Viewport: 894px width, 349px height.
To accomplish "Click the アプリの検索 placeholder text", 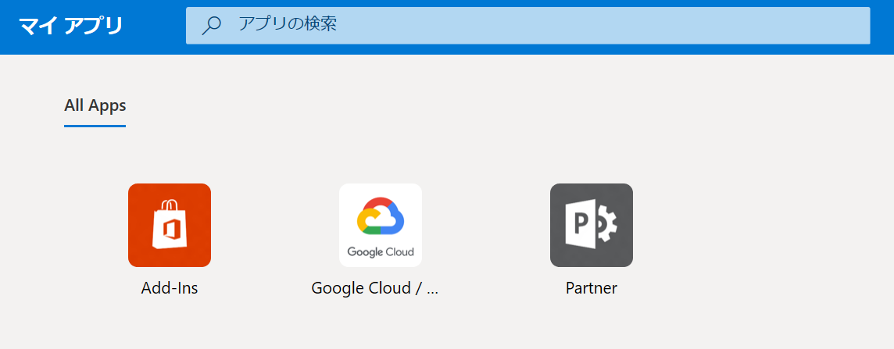I will coord(288,24).
